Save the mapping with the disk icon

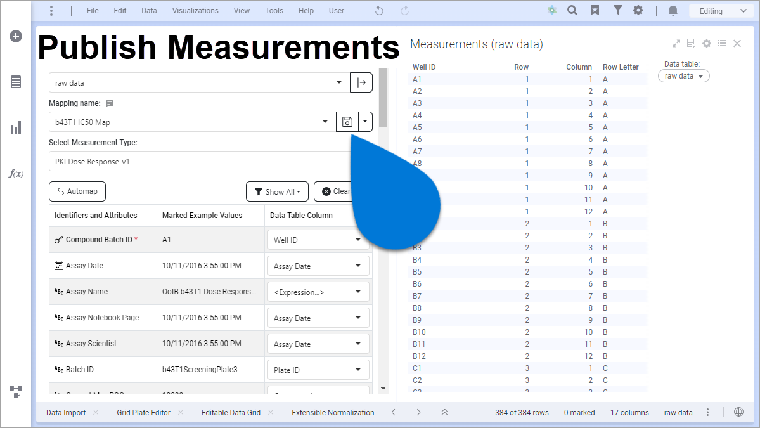(x=347, y=122)
